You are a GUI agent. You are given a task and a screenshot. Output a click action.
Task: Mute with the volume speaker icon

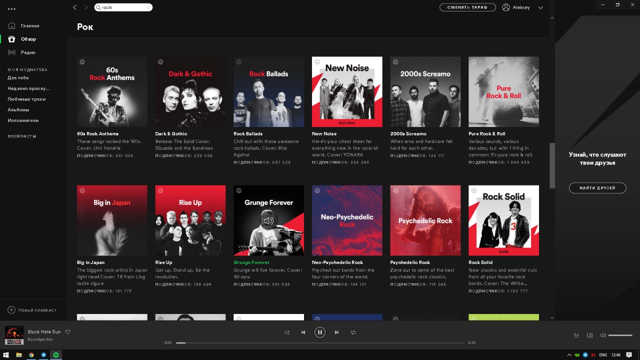[602, 335]
